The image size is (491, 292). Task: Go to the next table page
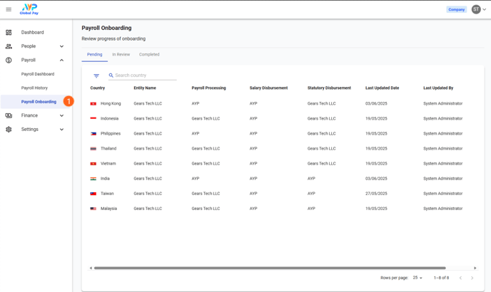[x=472, y=278]
